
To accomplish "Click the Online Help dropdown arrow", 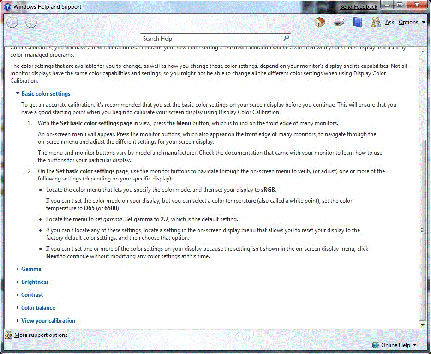I will pyautogui.click(x=414, y=345).
